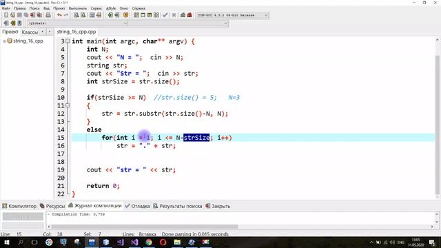Click the right tab scroll arrow in project panel
Image resolution: width=441 pixels, height=248 pixels.
point(50,32)
